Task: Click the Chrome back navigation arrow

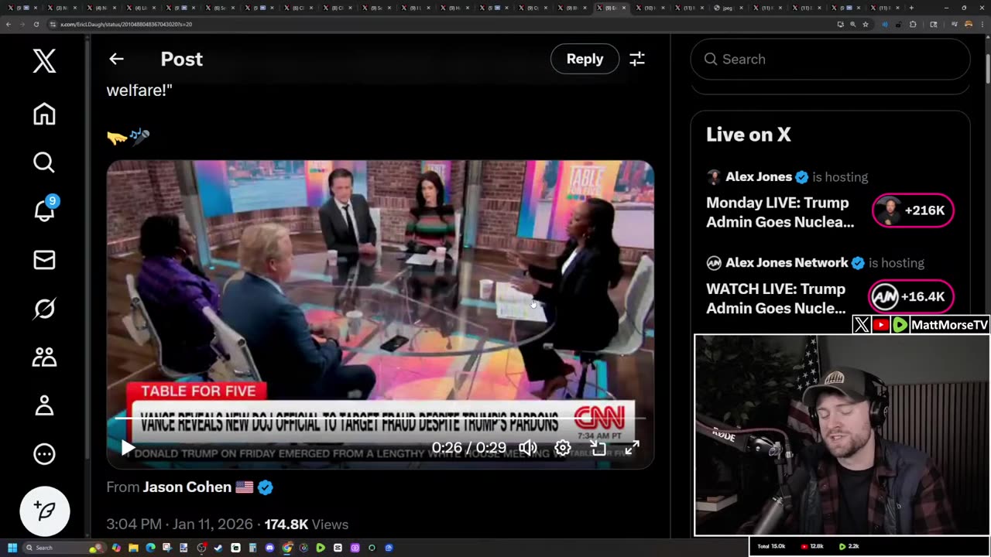Action: (x=9, y=24)
